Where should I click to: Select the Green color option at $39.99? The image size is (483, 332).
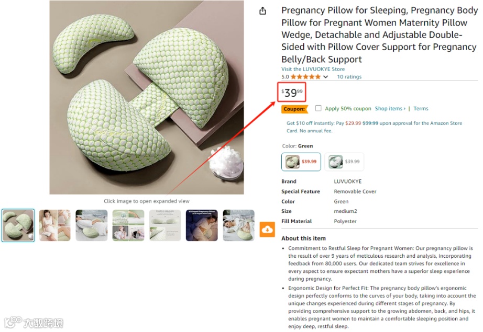point(301,162)
